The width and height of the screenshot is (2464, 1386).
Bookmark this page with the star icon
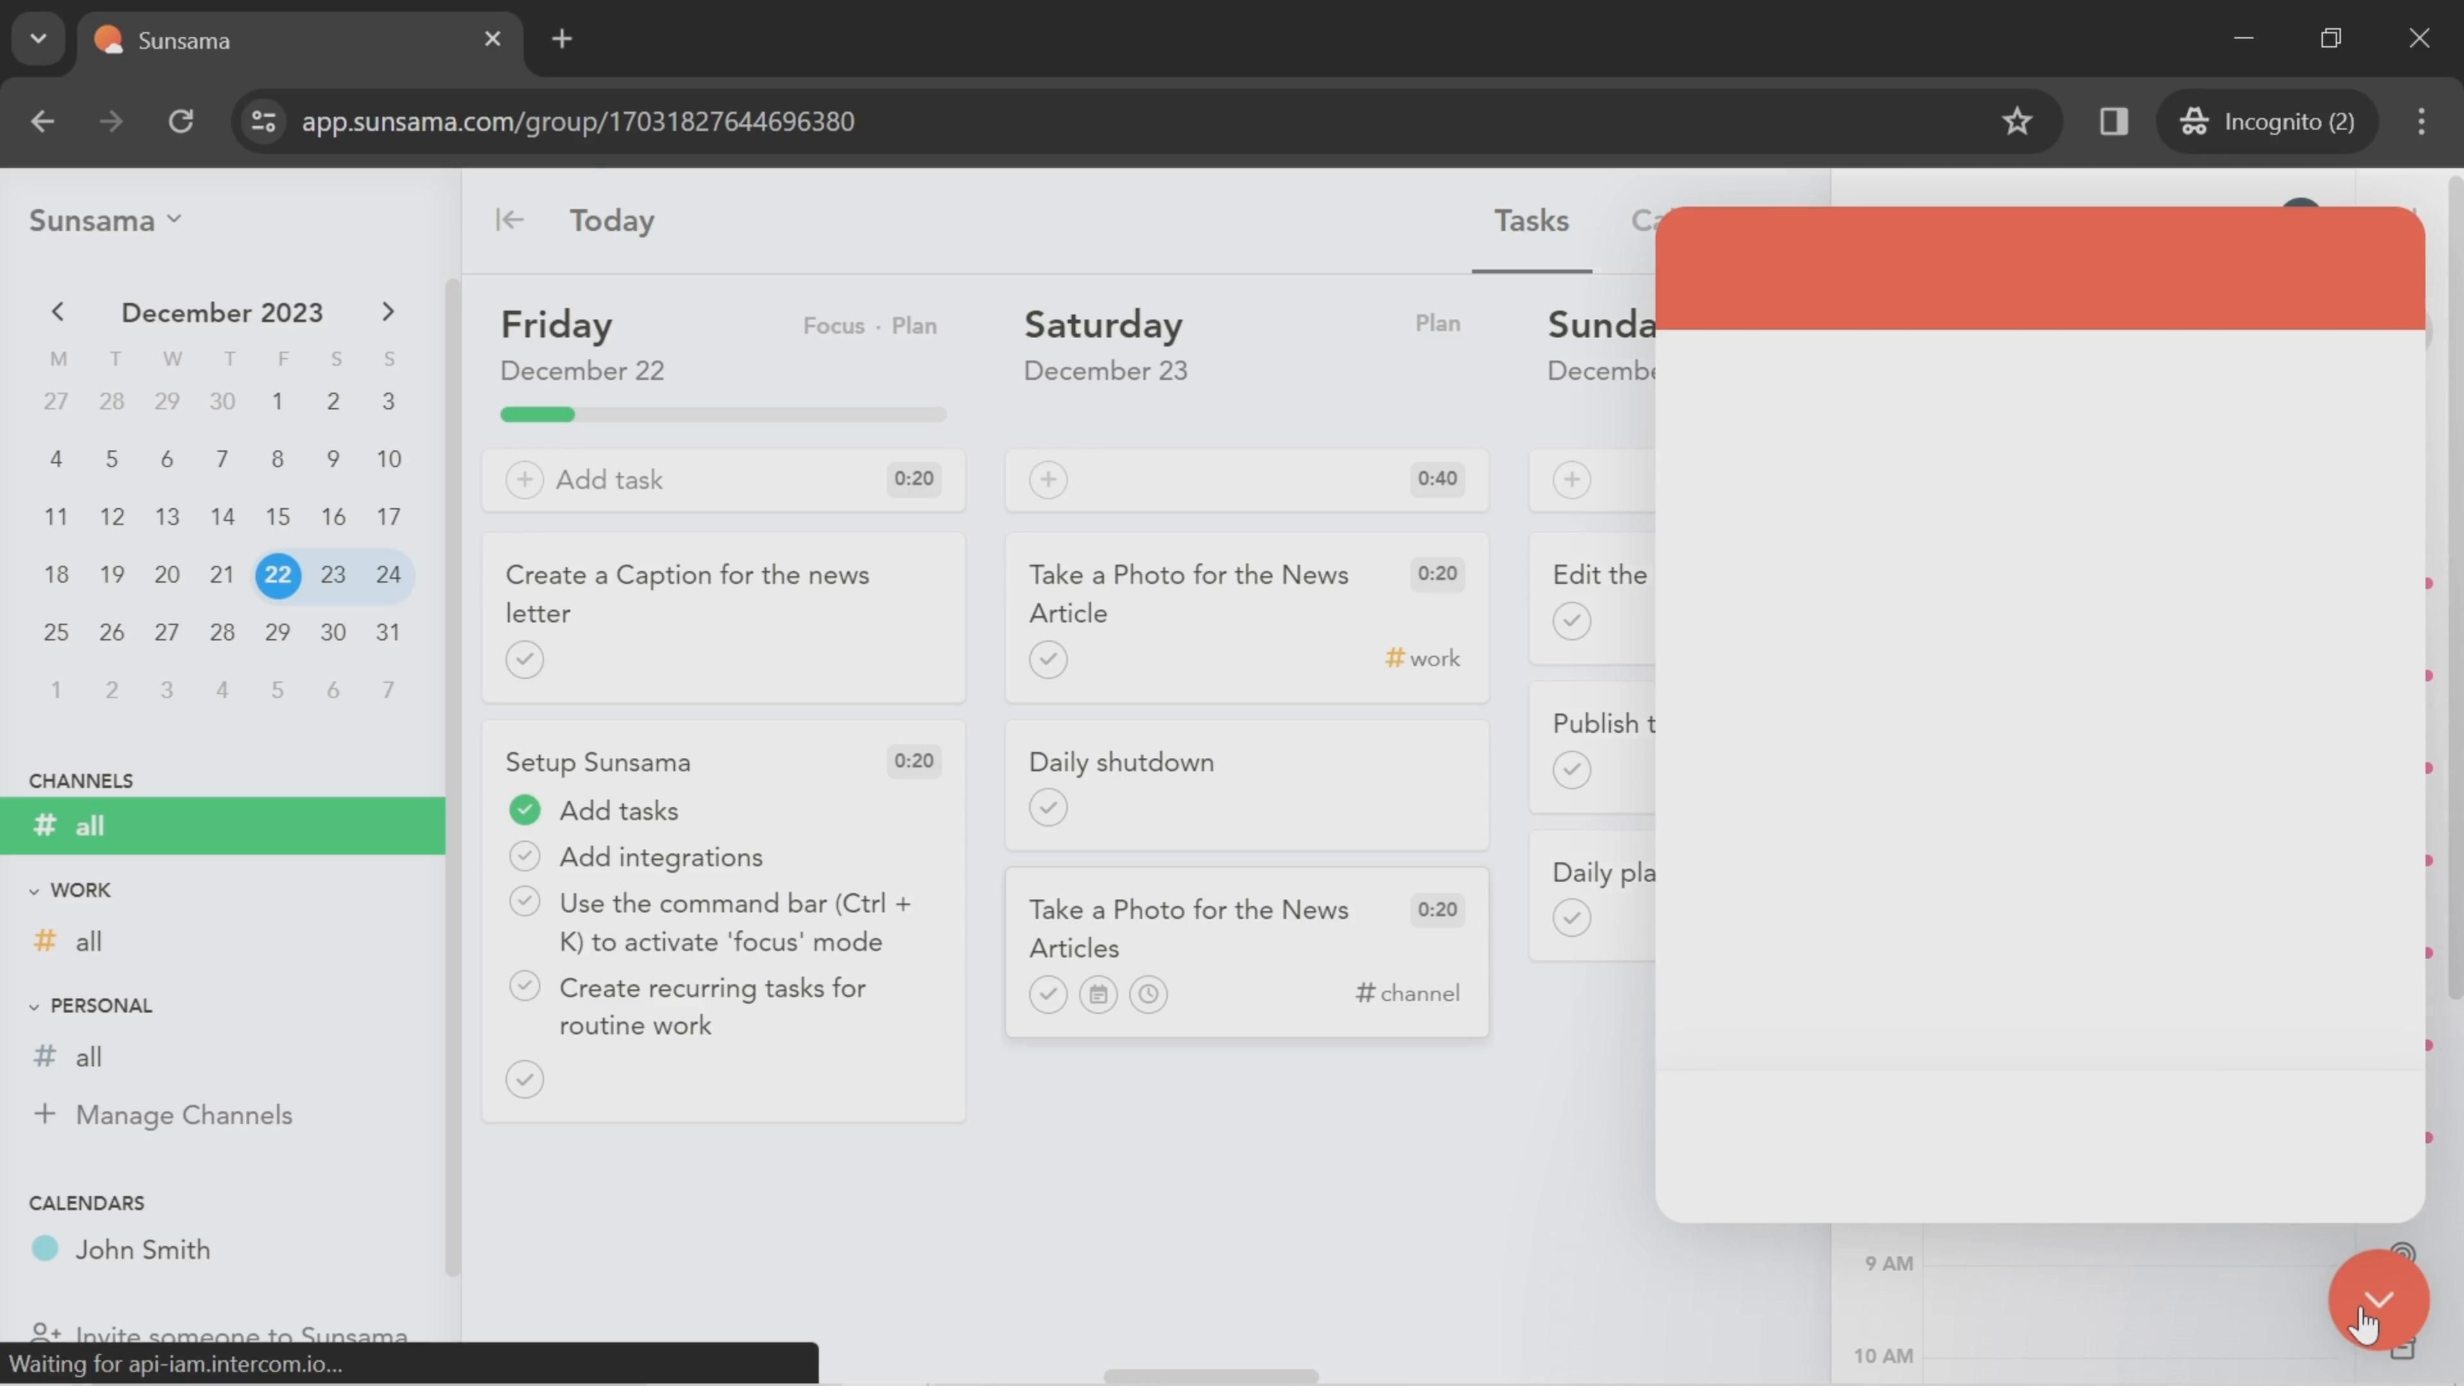[x=2016, y=121]
